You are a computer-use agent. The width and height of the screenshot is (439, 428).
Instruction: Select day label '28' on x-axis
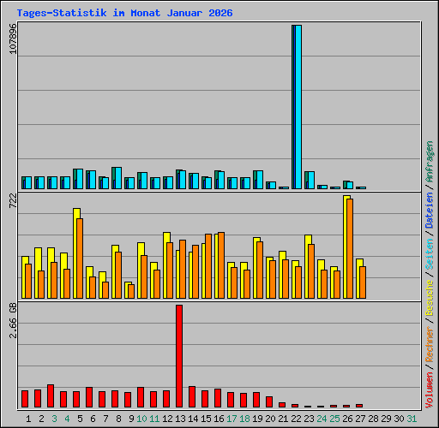[373, 419]
